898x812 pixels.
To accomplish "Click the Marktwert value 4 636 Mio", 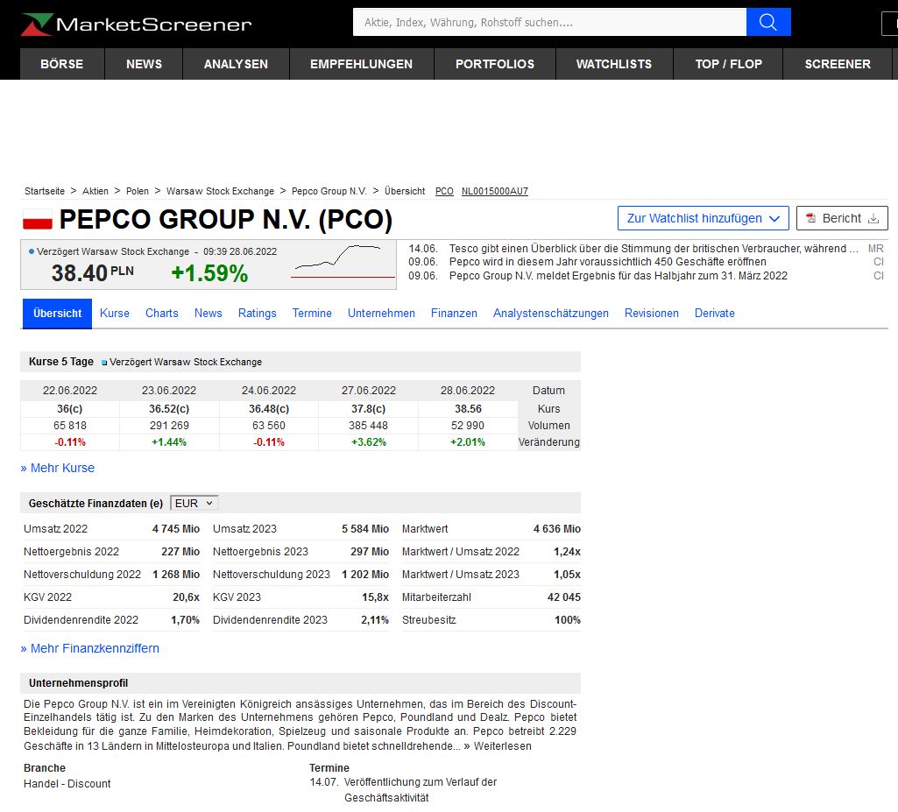I will pos(556,528).
